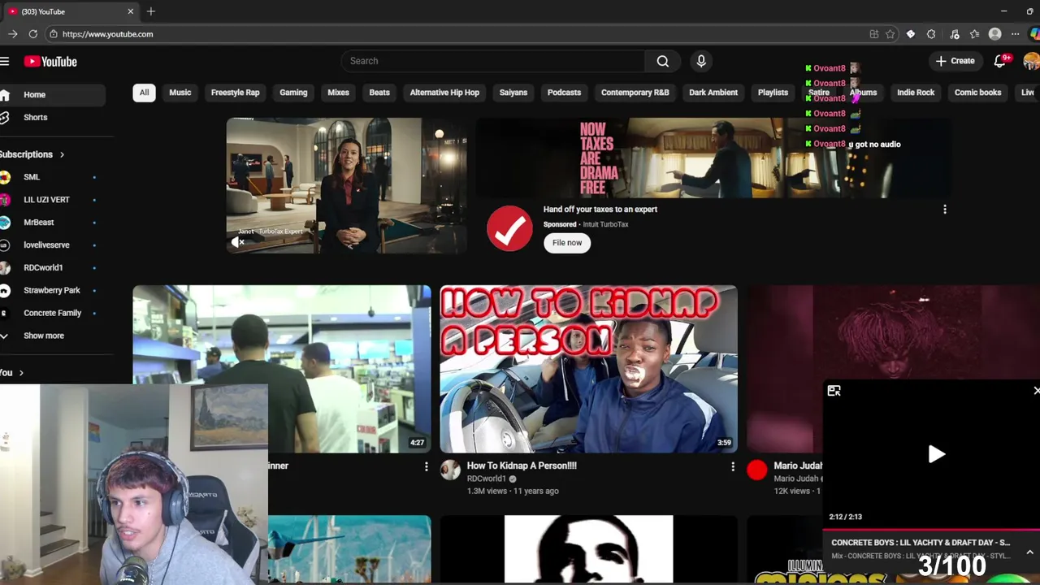Select the Podcasts filter chip
The height and width of the screenshot is (585, 1040).
pos(564,93)
